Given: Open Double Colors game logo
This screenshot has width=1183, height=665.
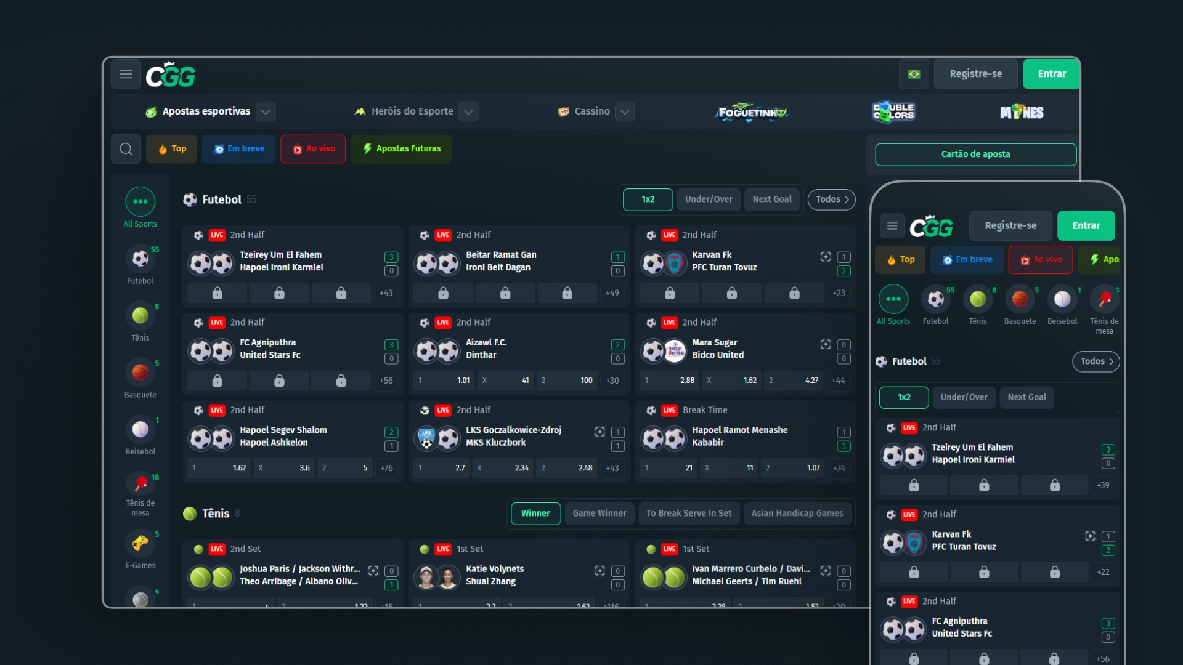Looking at the screenshot, I should (x=893, y=112).
